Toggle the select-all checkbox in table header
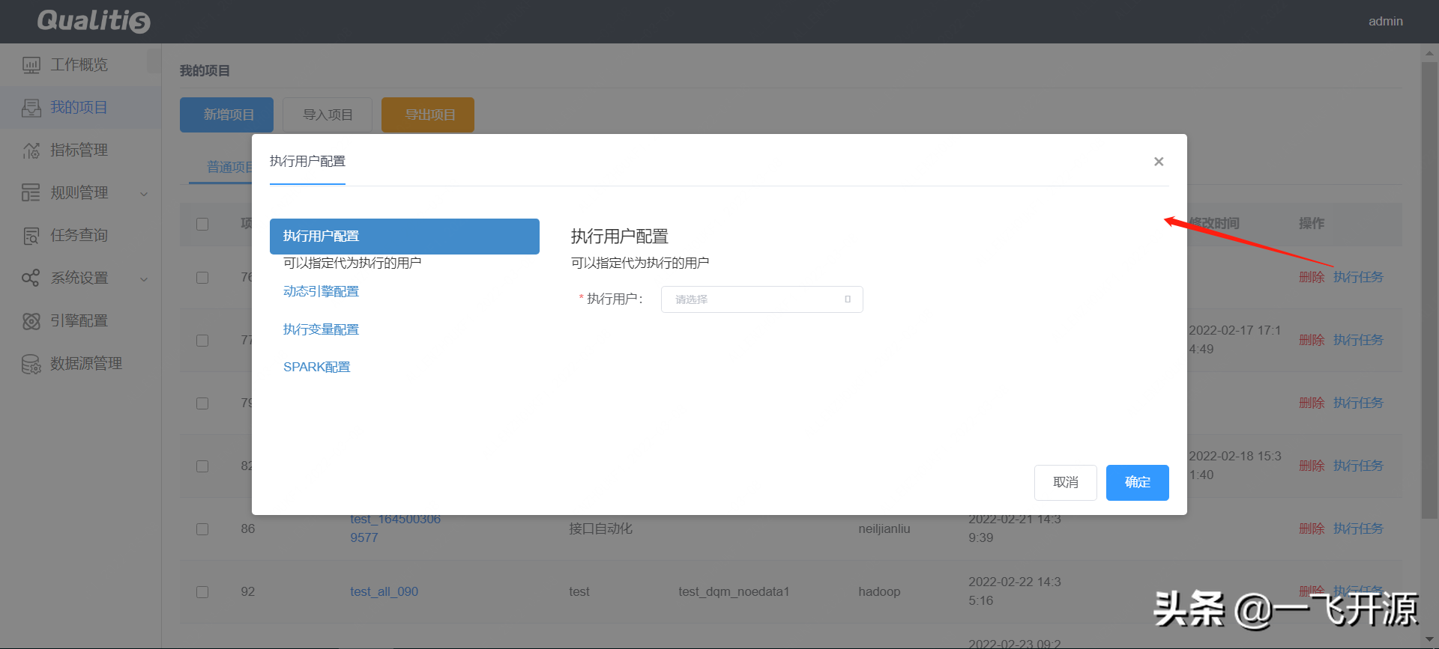1439x649 pixels. click(202, 224)
